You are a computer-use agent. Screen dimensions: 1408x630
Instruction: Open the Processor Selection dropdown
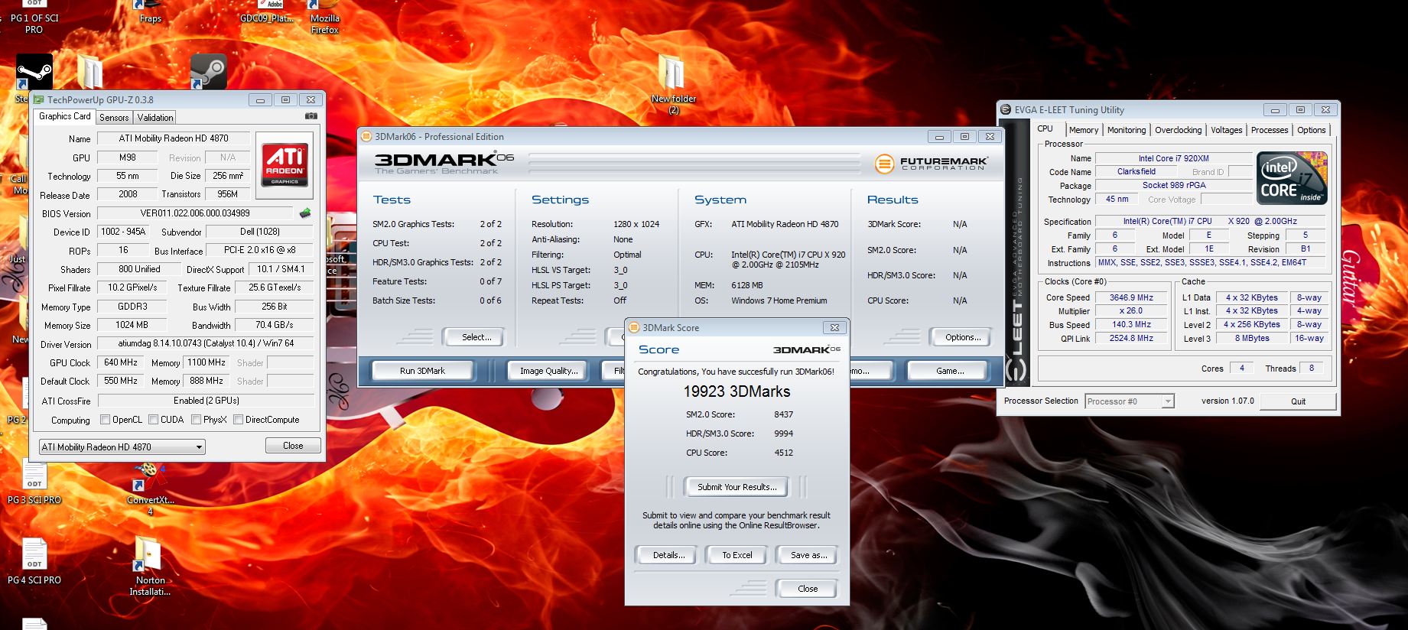tap(1167, 401)
